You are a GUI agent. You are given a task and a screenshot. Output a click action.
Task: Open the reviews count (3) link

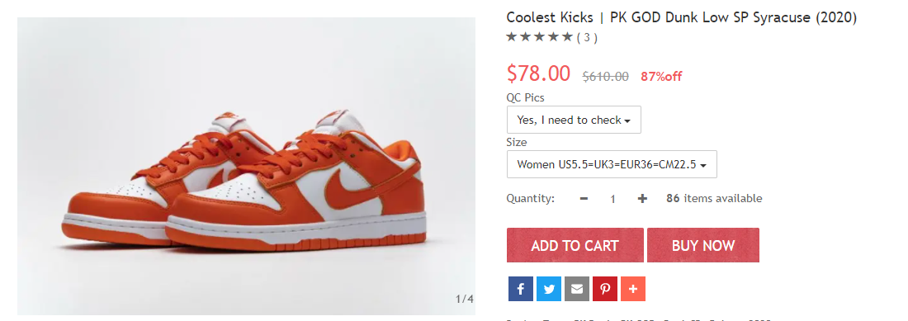(x=587, y=38)
